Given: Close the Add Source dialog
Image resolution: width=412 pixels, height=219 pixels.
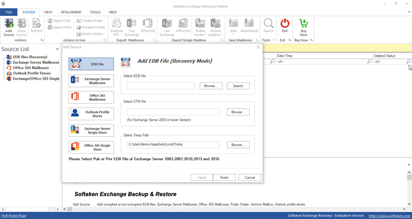Looking at the screenshot, I should tap(259, 47).
